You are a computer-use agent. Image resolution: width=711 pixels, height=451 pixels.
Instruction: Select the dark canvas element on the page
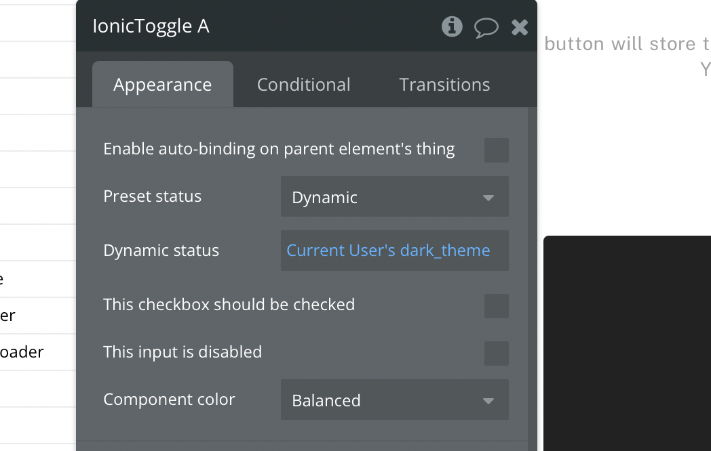point(627,343)
